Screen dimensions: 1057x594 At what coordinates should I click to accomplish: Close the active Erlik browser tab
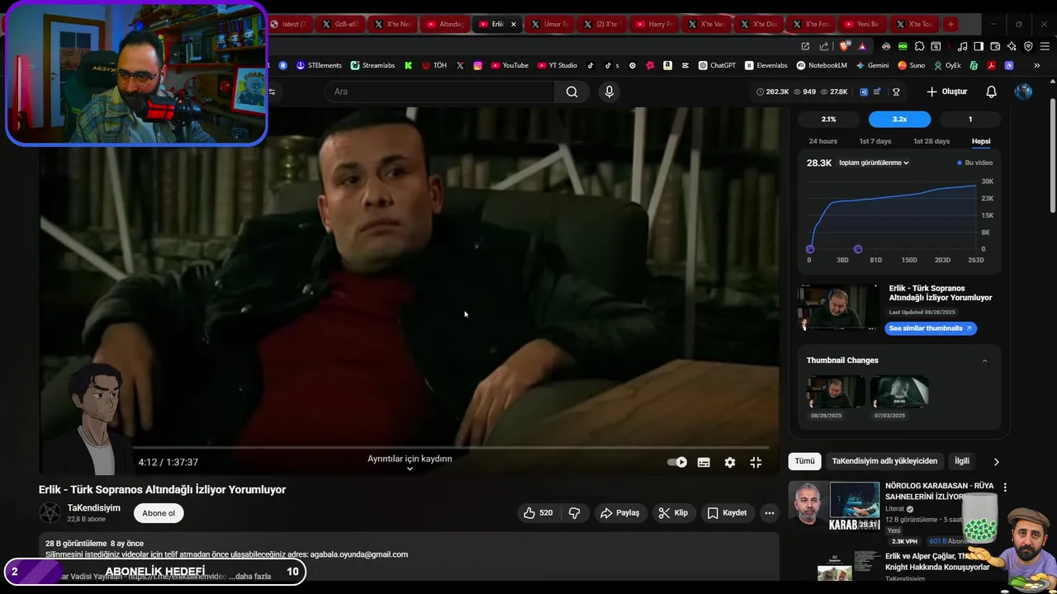click(x=513, y=24)
